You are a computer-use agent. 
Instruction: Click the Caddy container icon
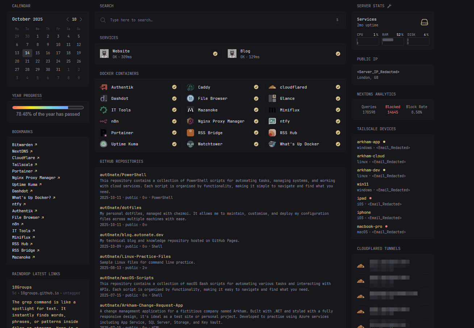[190, 87]
